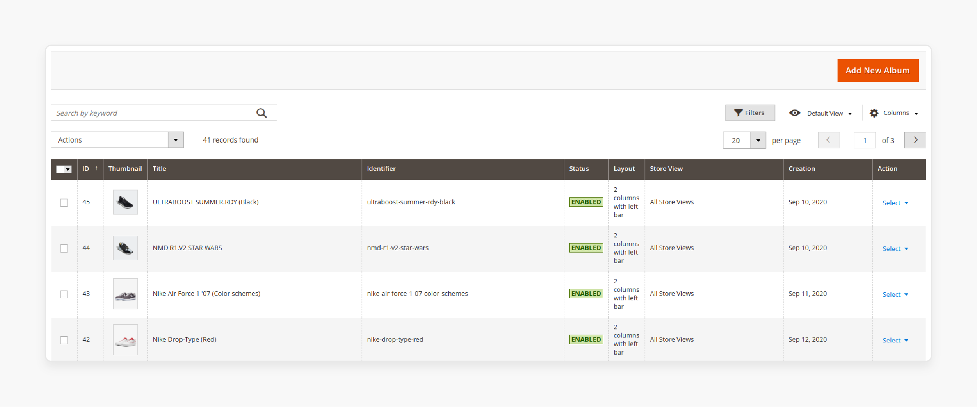Image resolution: width=977 pixels, height=407 pixels.
Task: Click the Columns gear icon
Action: click(874, 113)
